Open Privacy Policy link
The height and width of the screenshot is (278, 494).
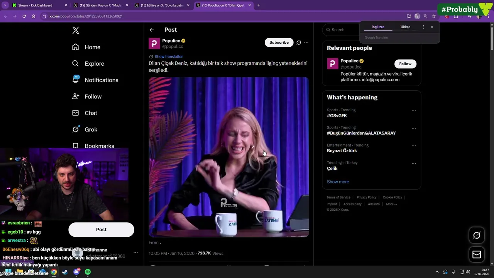(366, 197)
